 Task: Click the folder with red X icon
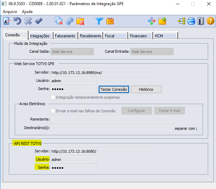pyautogui.click(x=80, y=21)
